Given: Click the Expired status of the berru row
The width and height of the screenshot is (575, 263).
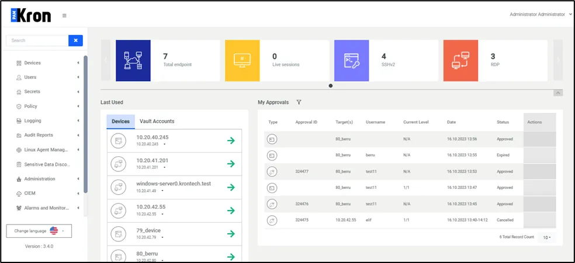Looking at the screenshot, I should coord(503,155).
